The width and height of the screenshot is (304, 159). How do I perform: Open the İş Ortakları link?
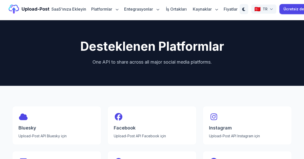(176, 9)
